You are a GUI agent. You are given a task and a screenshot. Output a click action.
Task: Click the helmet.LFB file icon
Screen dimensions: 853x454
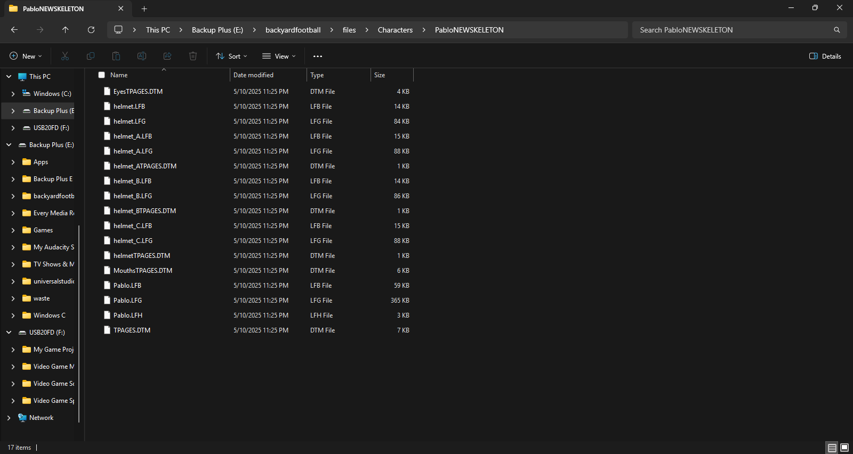pos(107,106)
